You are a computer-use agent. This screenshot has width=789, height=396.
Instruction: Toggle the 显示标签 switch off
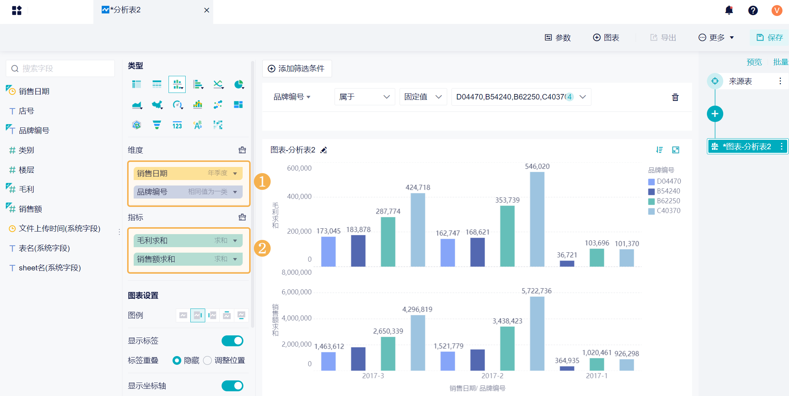pos(232,341)
